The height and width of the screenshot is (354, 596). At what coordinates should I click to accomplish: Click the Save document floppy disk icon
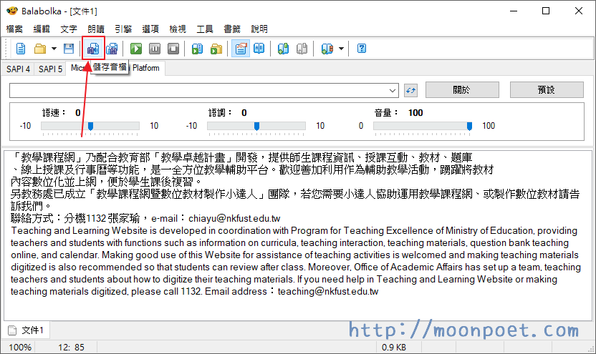[69, 49]
